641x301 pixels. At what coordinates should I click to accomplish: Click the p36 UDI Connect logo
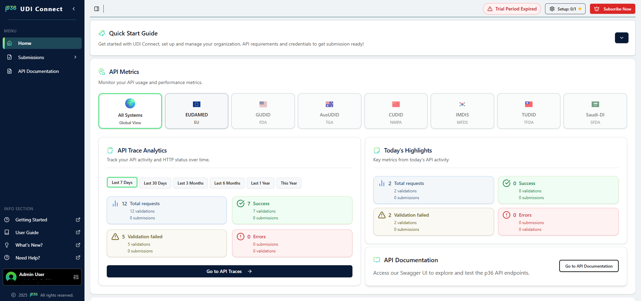coord(34,9)
